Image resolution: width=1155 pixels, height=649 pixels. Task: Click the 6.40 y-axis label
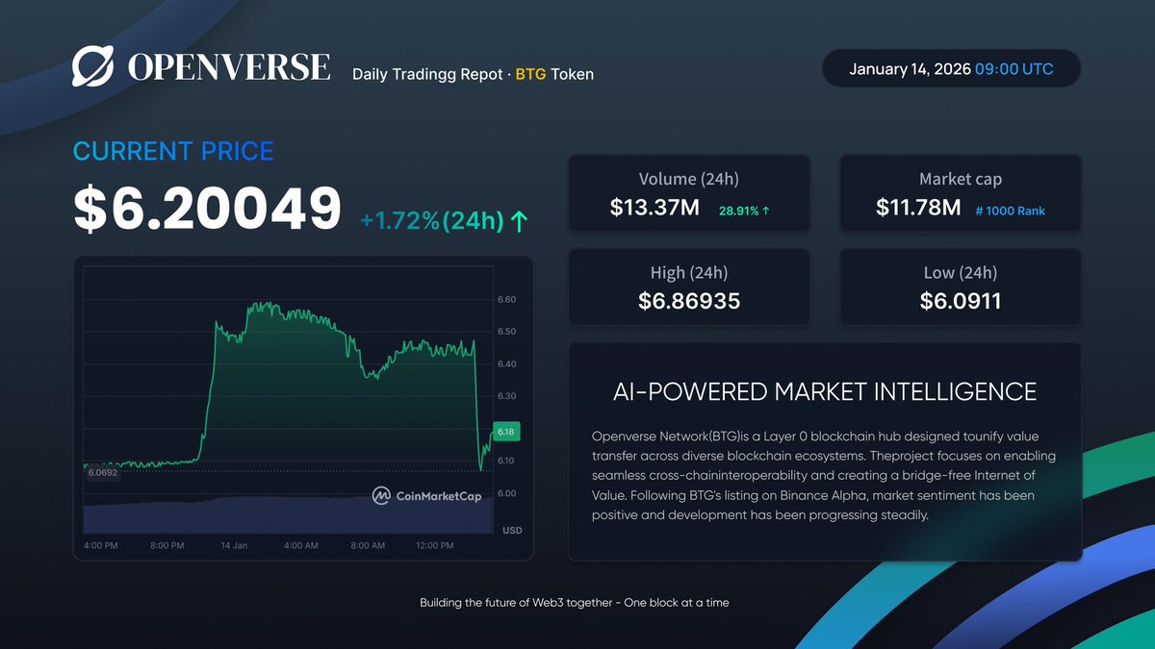pos(506,364)
